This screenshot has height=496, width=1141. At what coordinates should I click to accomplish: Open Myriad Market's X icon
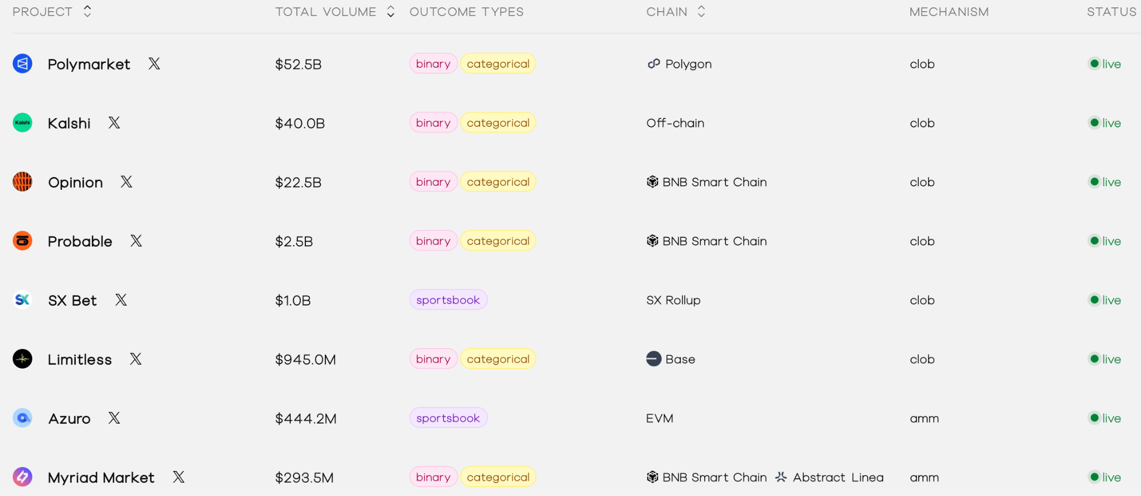coord(178,477)
